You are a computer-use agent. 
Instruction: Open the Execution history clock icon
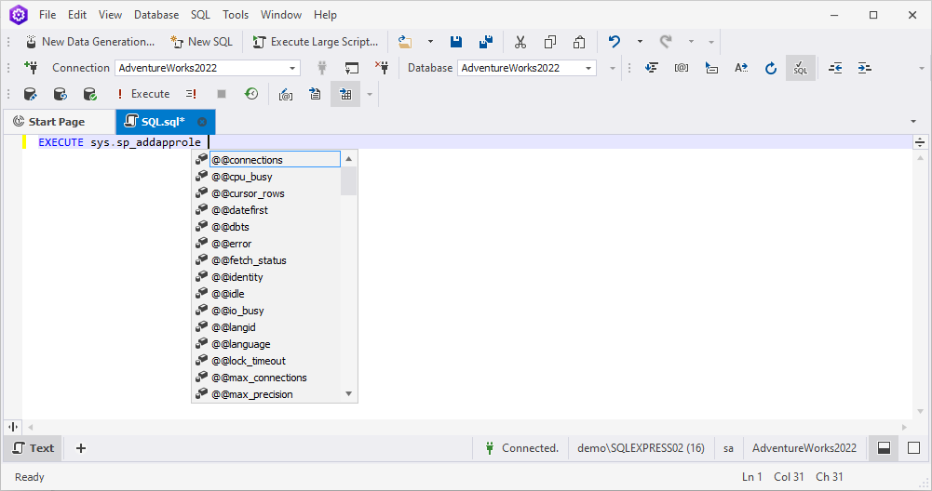pos(250,94)
